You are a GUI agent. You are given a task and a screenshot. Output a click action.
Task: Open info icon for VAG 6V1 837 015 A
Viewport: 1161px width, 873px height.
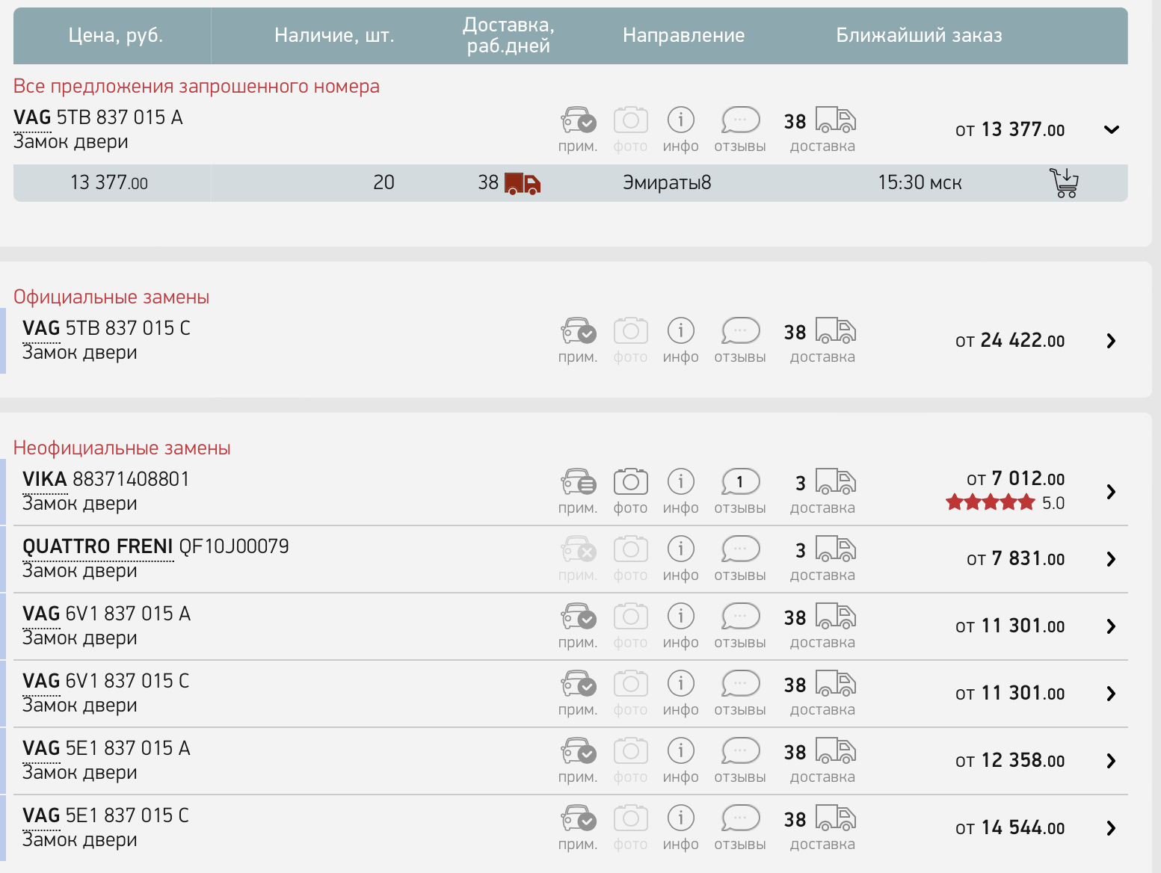pyautogui.click(x=680, y=617)
